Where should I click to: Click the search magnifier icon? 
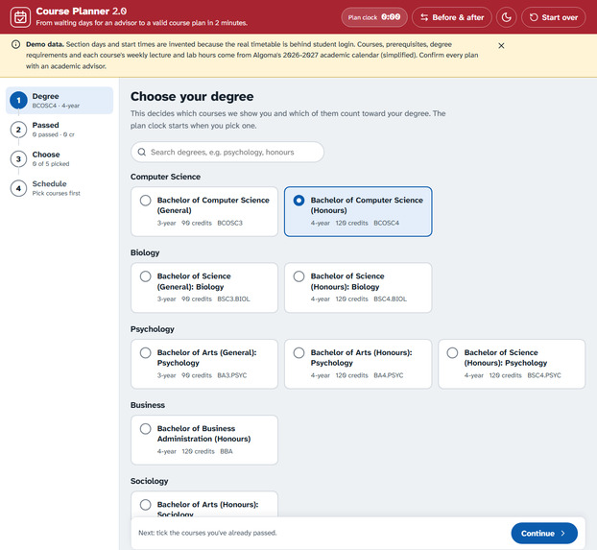click(x=142, y=152)
